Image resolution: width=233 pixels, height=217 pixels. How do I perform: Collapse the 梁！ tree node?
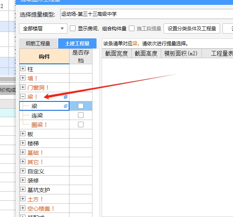coord(23,97)
